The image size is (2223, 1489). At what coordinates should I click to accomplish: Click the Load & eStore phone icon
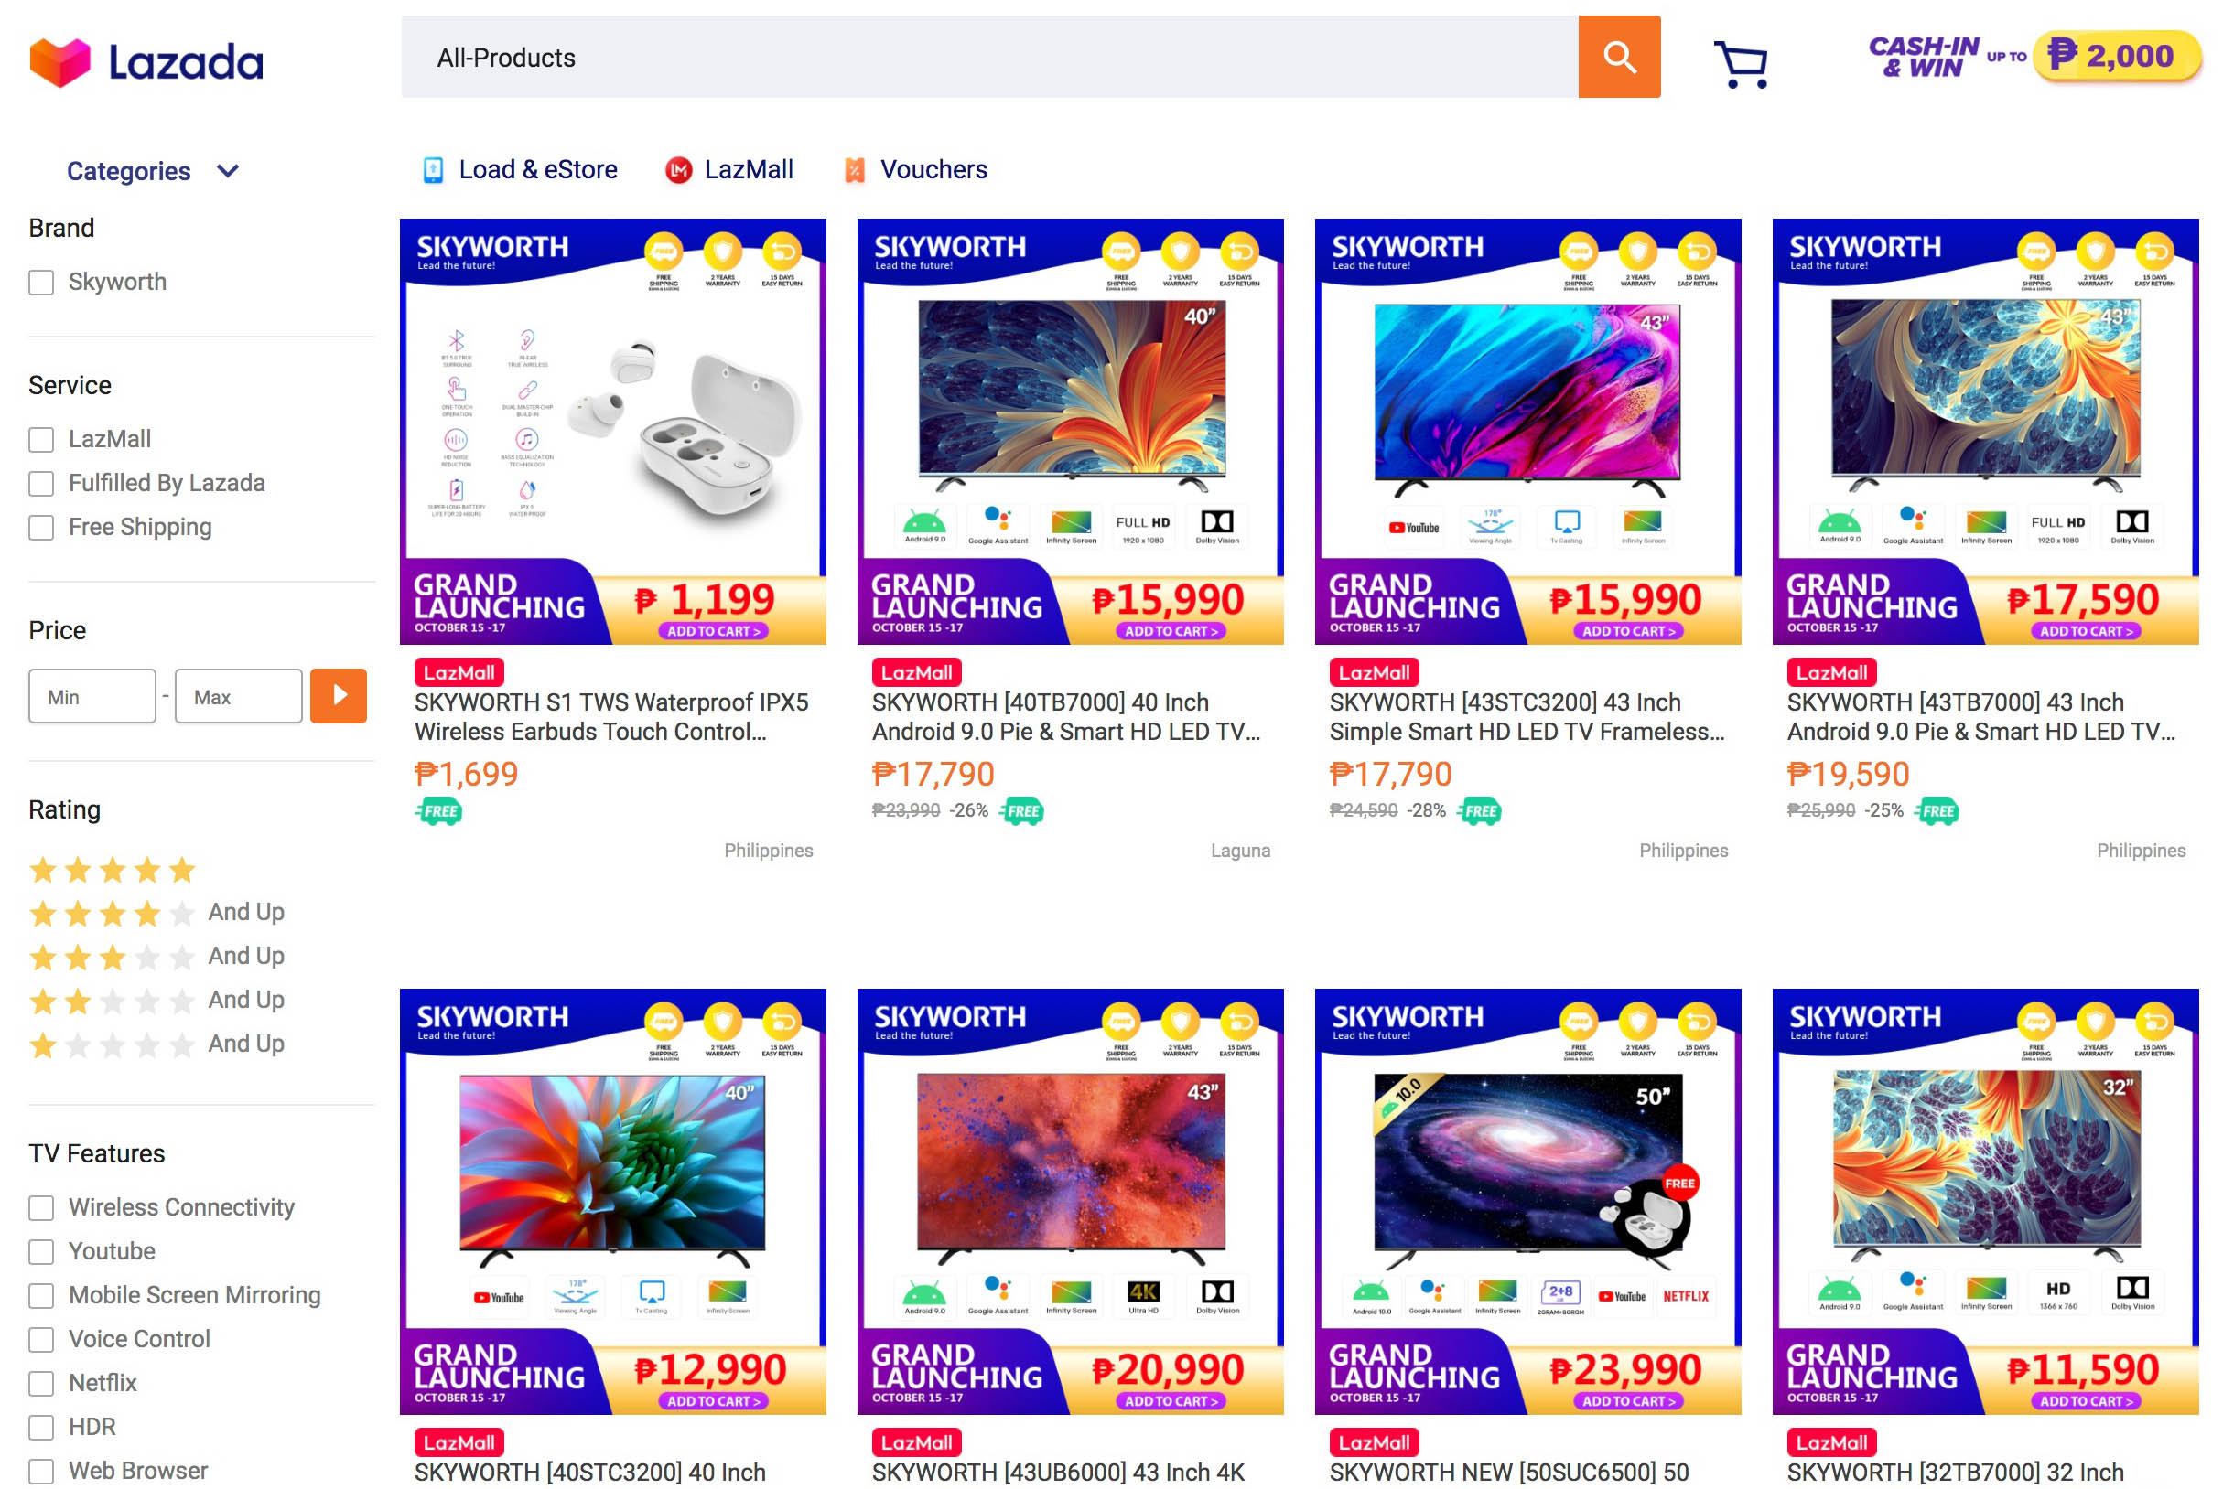tap(433, 170)
